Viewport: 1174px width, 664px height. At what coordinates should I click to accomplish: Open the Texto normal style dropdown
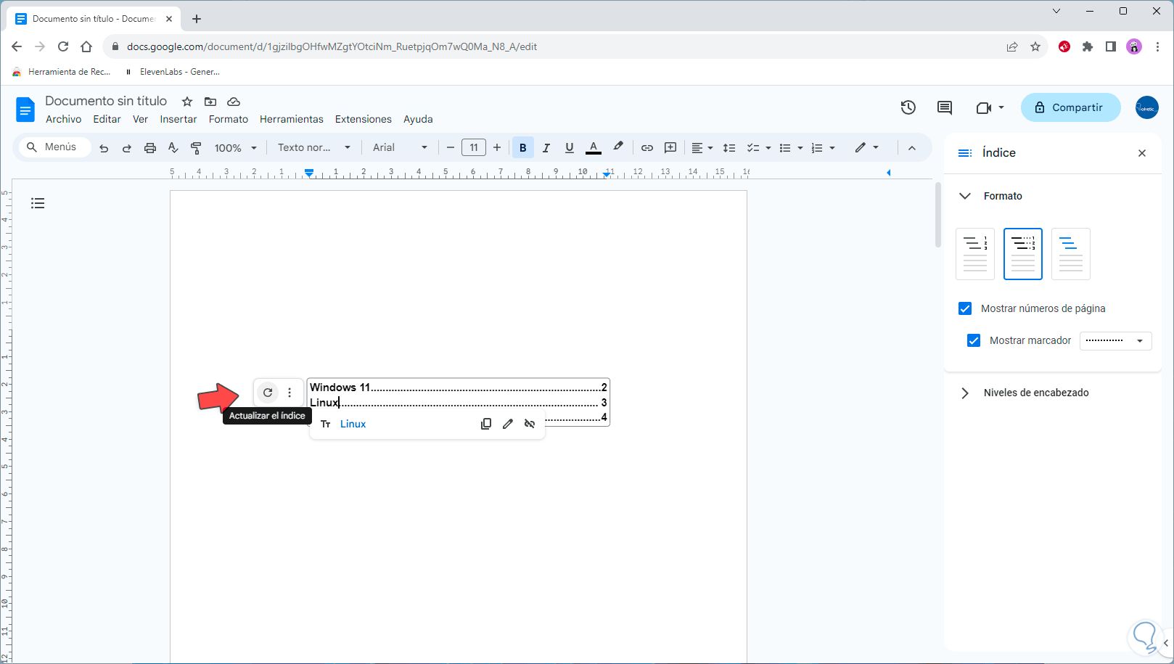click(314, 148)
